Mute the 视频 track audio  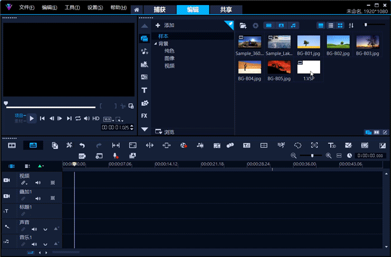tap(38, 182)
